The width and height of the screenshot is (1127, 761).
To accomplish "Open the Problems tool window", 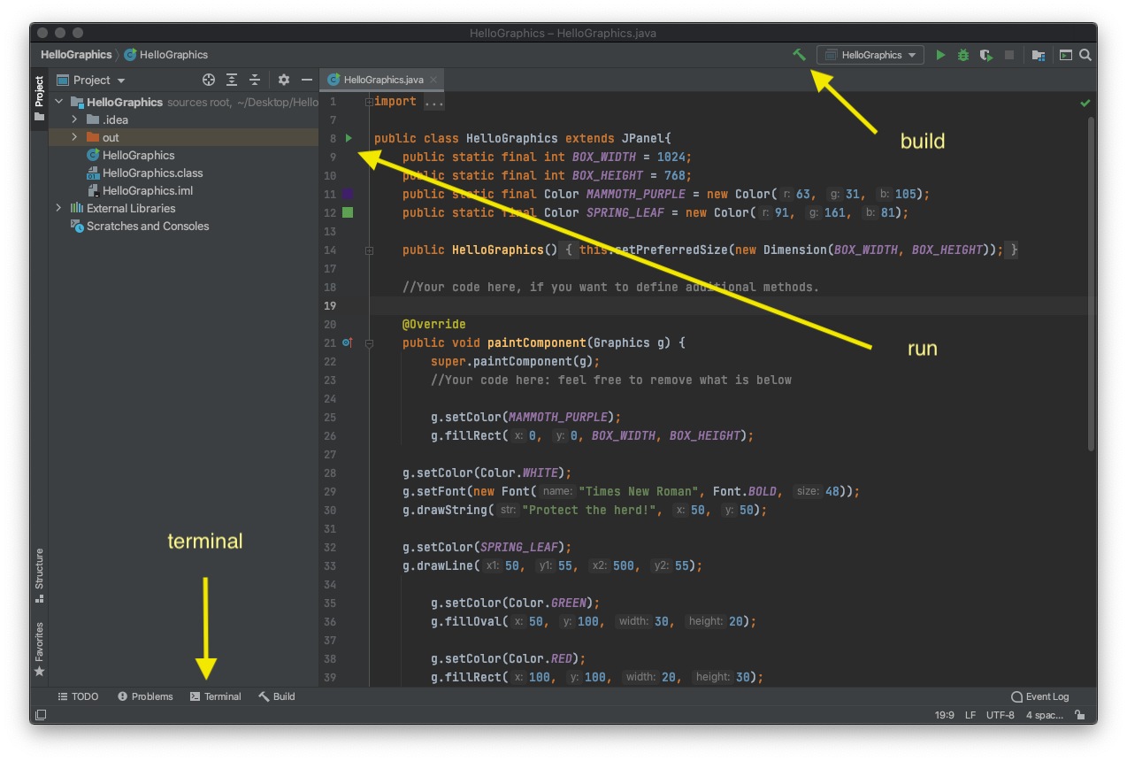I will coord(145,696).
